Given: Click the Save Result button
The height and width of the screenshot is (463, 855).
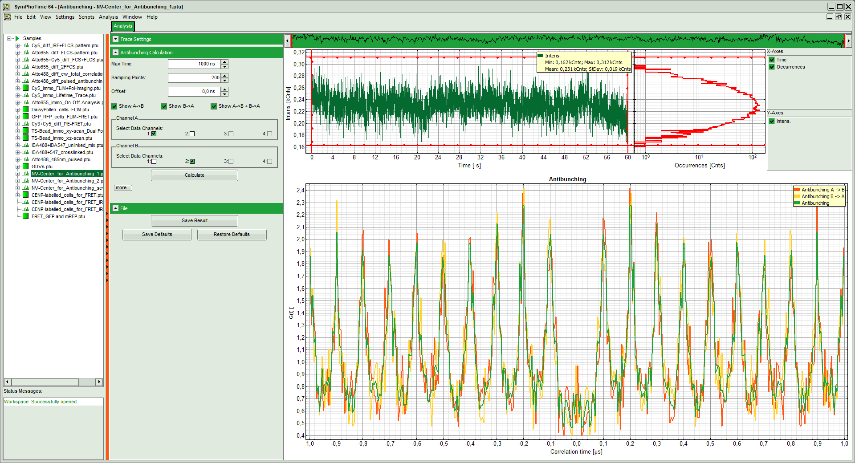Looking at the screenshot, I should (194, 221).
